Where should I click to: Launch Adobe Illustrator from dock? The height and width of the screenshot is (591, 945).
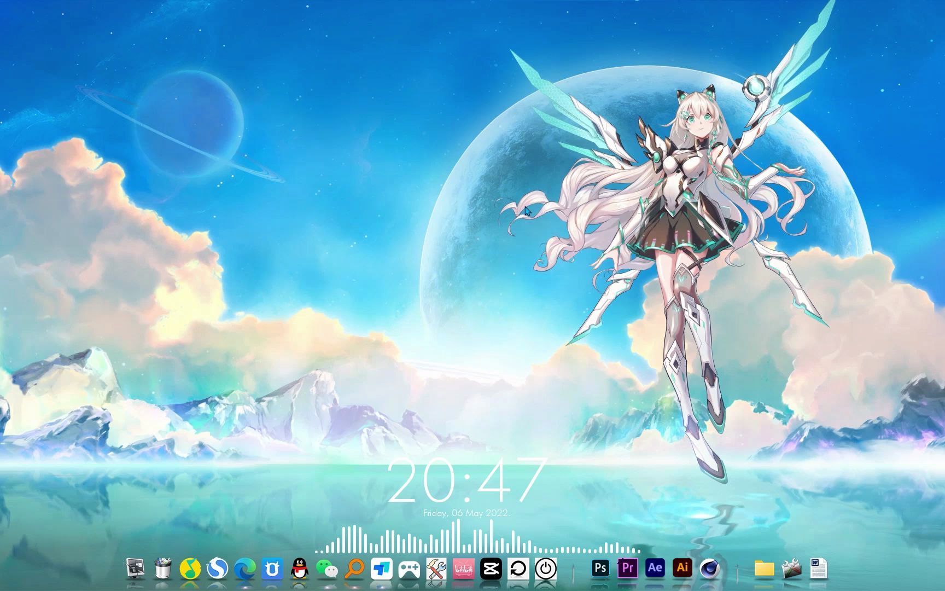[x=682, y=568]
